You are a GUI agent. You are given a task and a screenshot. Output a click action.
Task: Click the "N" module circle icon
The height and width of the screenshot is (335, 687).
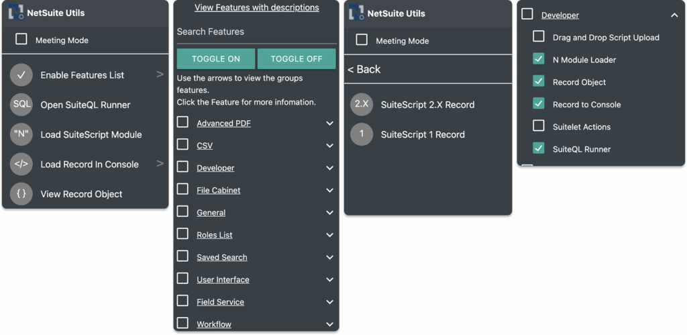(21, 135)
